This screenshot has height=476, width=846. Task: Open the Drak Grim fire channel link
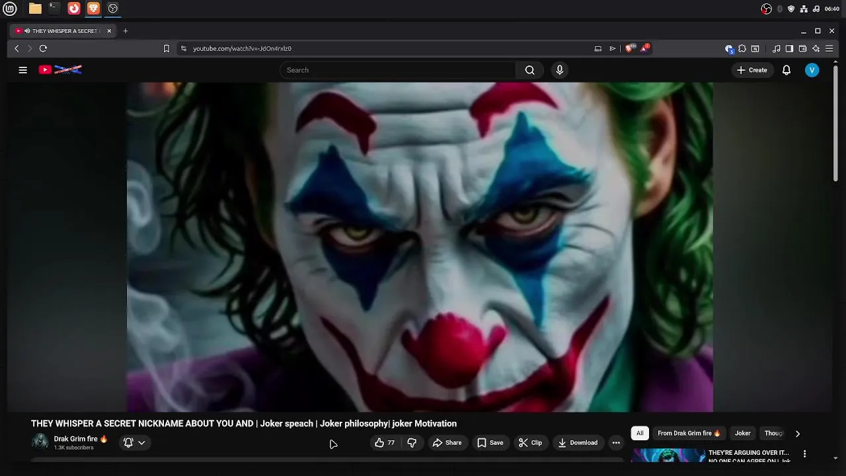(x=81, y=439)
